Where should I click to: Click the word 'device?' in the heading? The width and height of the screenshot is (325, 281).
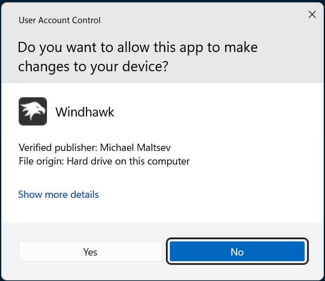145,66
